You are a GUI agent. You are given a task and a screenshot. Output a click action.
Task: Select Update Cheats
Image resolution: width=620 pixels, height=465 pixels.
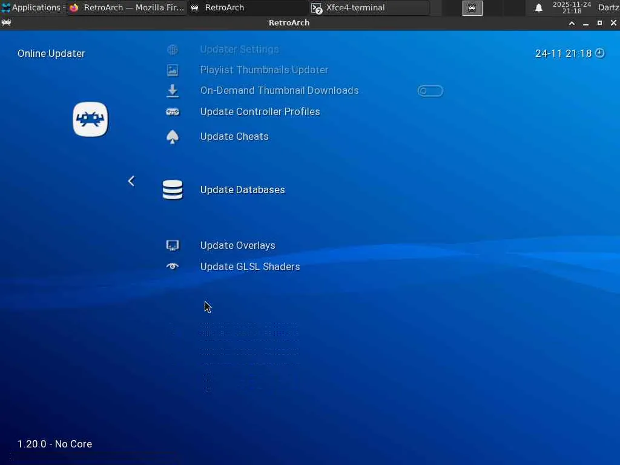click(x=234, y=137)
